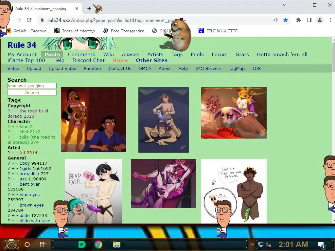The height and width of the screenshot is (251, 335).
Task: Open the Cortana circle on taskbar
Action: 27,244
